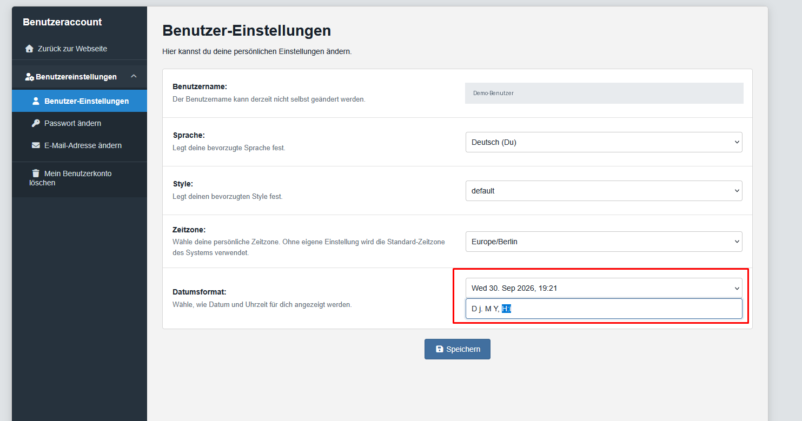The height and width of the screenshot is (421, 802).
Task: Click the Style: label
Action: [x=183, y=184]
